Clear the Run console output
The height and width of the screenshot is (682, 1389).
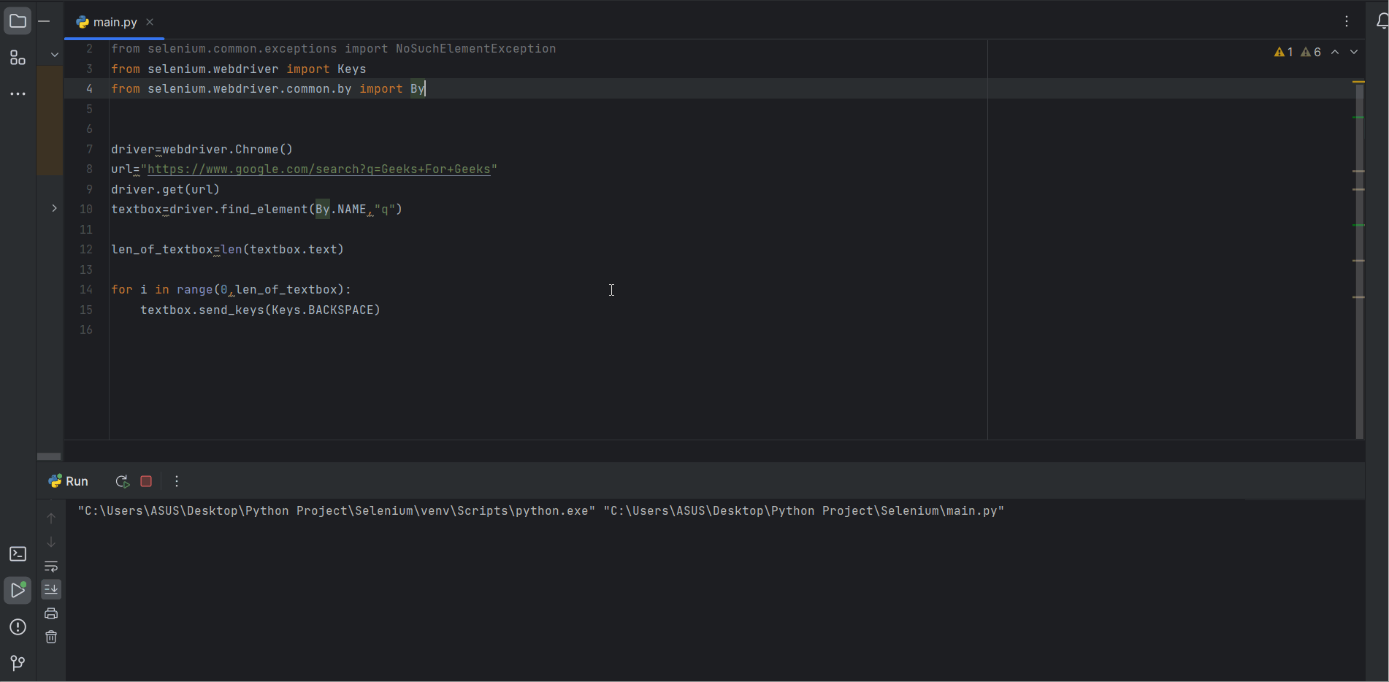click(50, 637)
